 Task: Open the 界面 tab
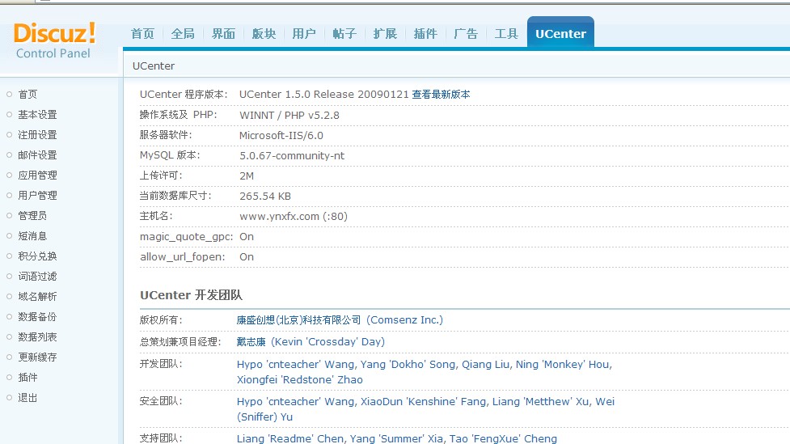point(223,34)
